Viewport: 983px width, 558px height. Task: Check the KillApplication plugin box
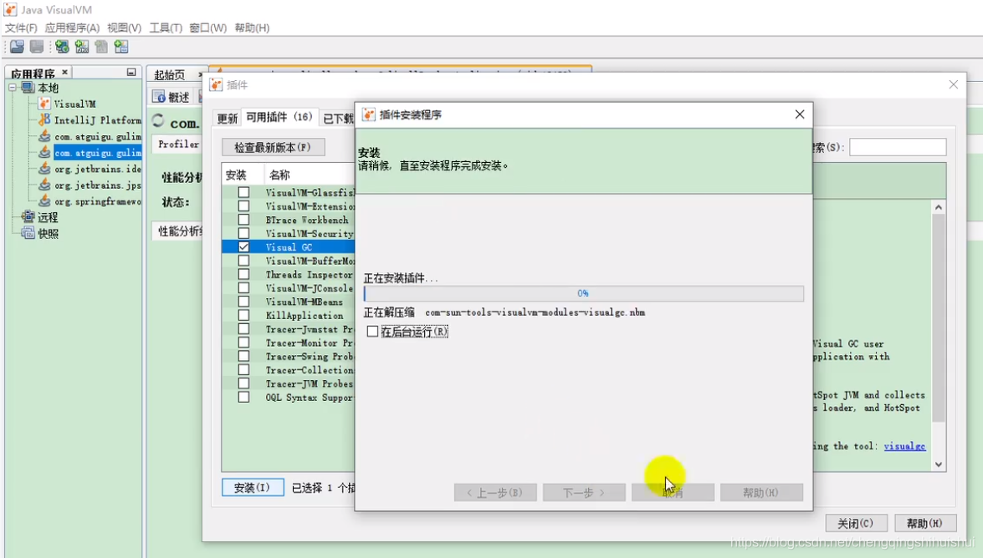point(244,315)
